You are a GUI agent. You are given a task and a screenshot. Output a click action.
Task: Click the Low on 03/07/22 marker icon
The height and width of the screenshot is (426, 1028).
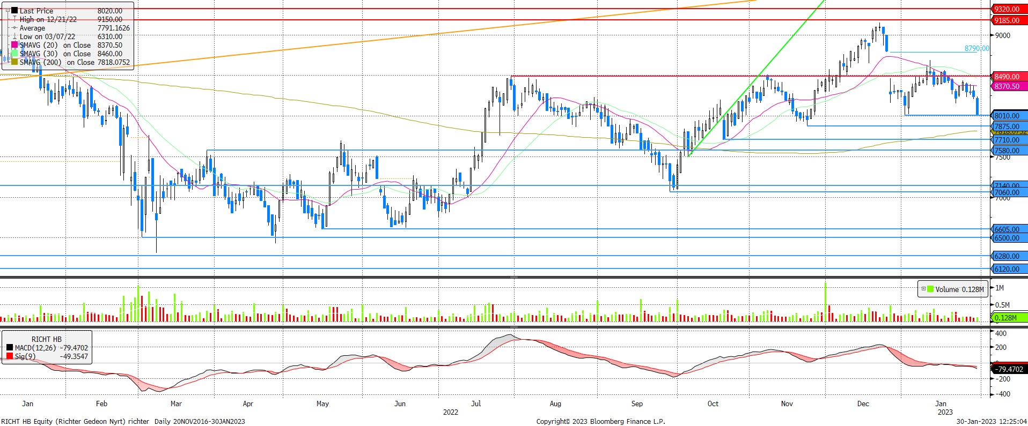[x=14, y=36]
